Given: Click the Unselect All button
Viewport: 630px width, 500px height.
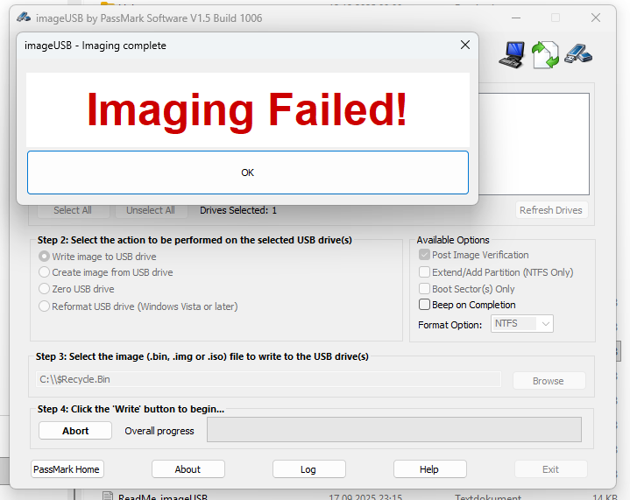Looking at the screenshot, I should coord(151,210).
